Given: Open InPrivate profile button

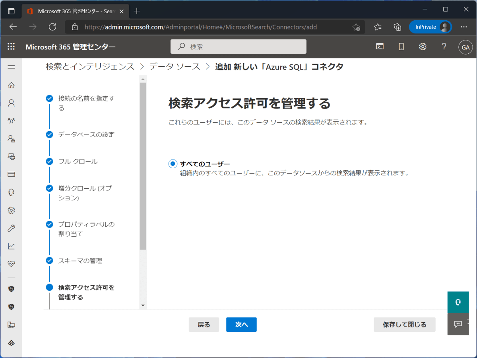Looking at the screenshot, I should (x=430, y=27).
